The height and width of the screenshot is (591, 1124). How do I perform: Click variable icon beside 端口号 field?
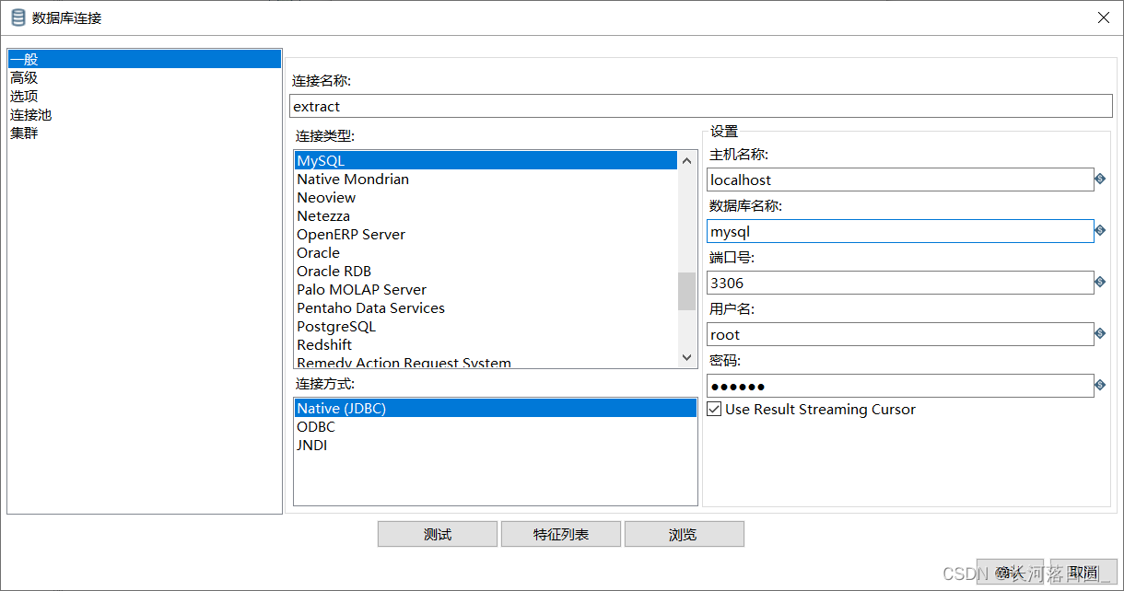coord(1100,283)
